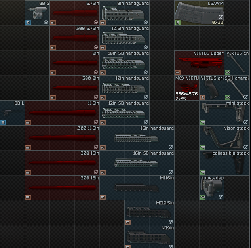This screenshot has width=251, height=248.
Task: Select the 10in SD handguard
Action: (x=125, y=63)
